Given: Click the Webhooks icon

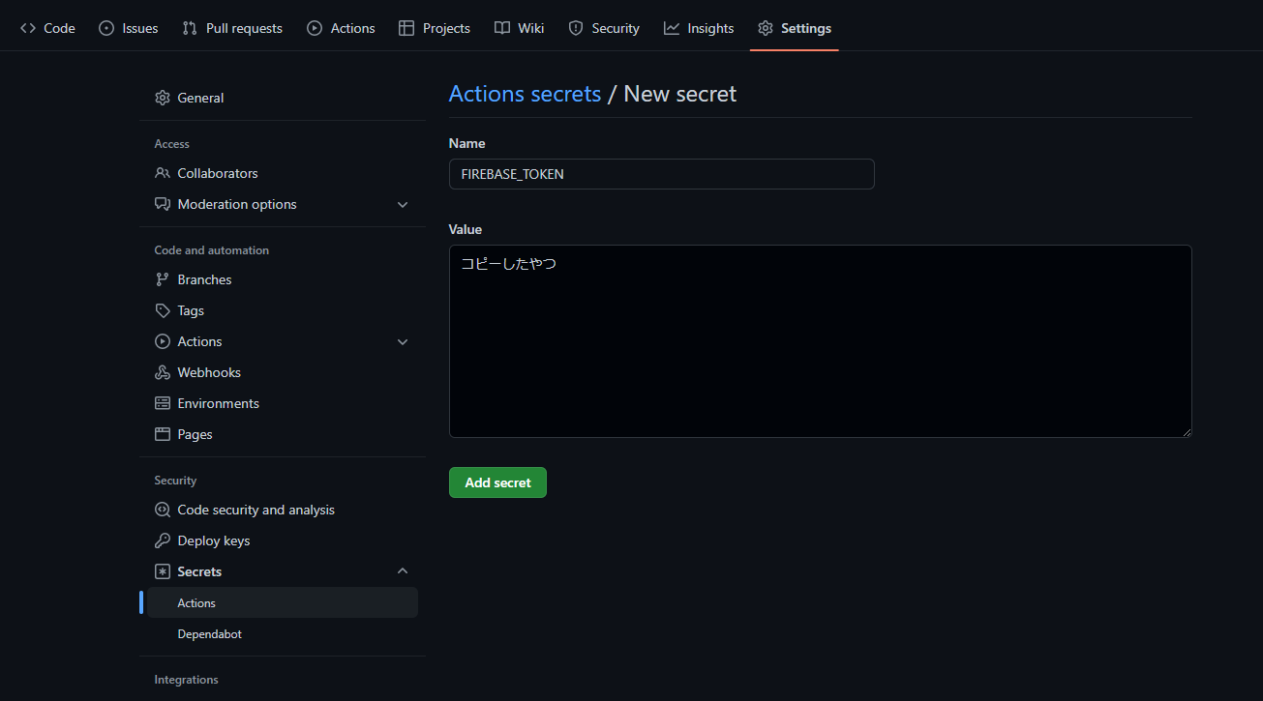Looking at the screenshot, I should 163,372.
